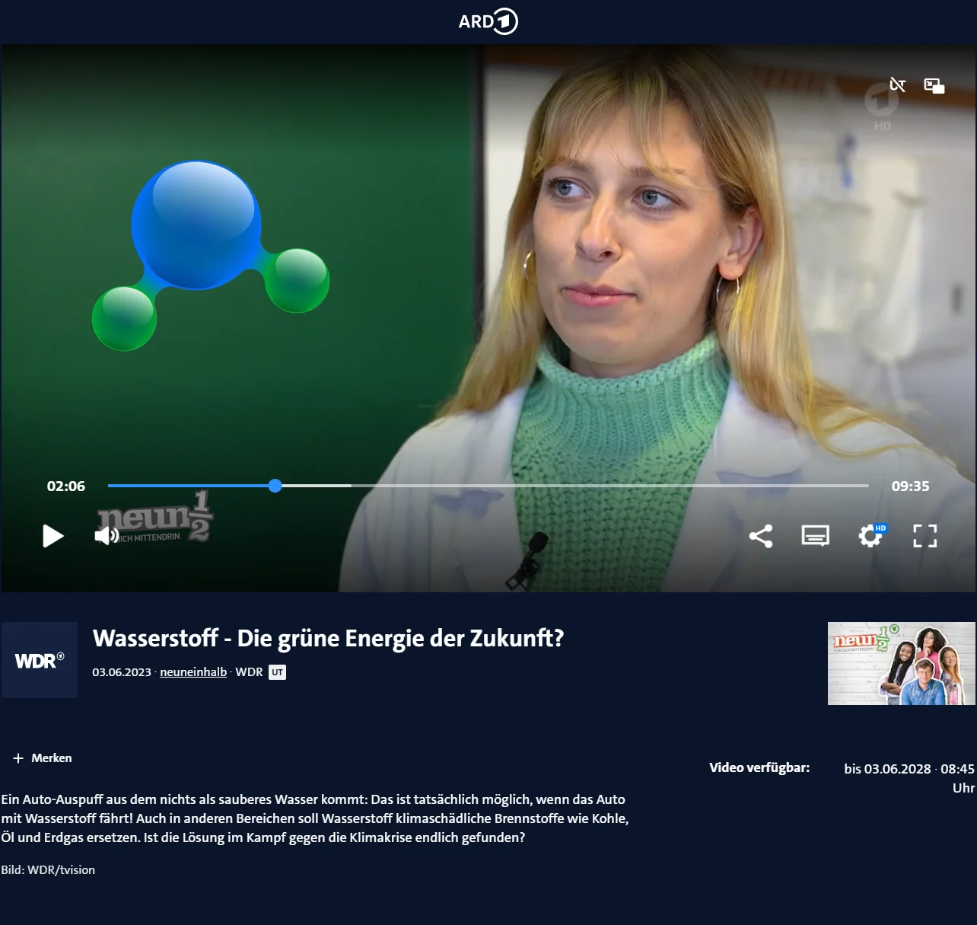The height and width of the screenshot is (925, 977).
Task: Click the total duration 09:35 label
Action: pos(910,486)
